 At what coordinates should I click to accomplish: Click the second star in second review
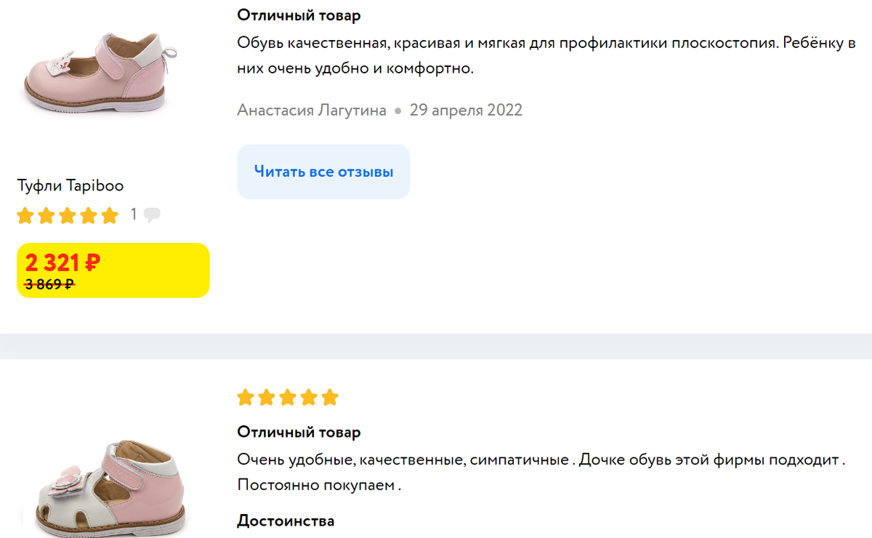pyautogui.click(x=265, y=397)
